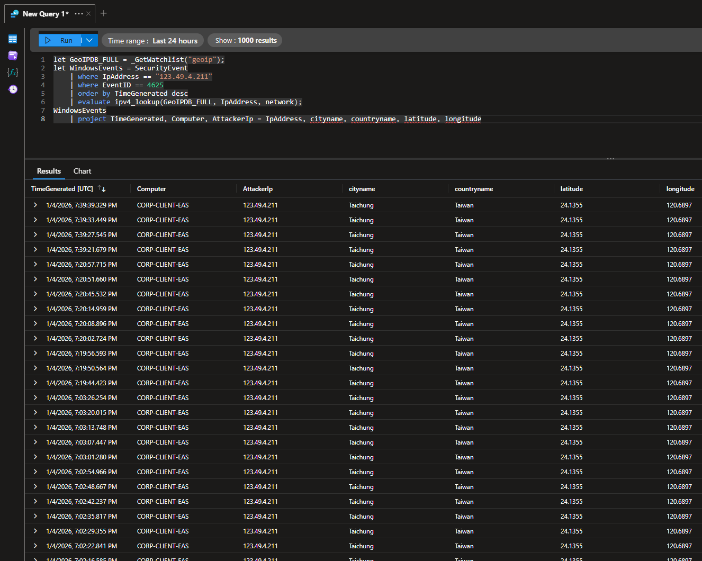Switch to the Chart tab
The image size is (702, 561).
82,171
